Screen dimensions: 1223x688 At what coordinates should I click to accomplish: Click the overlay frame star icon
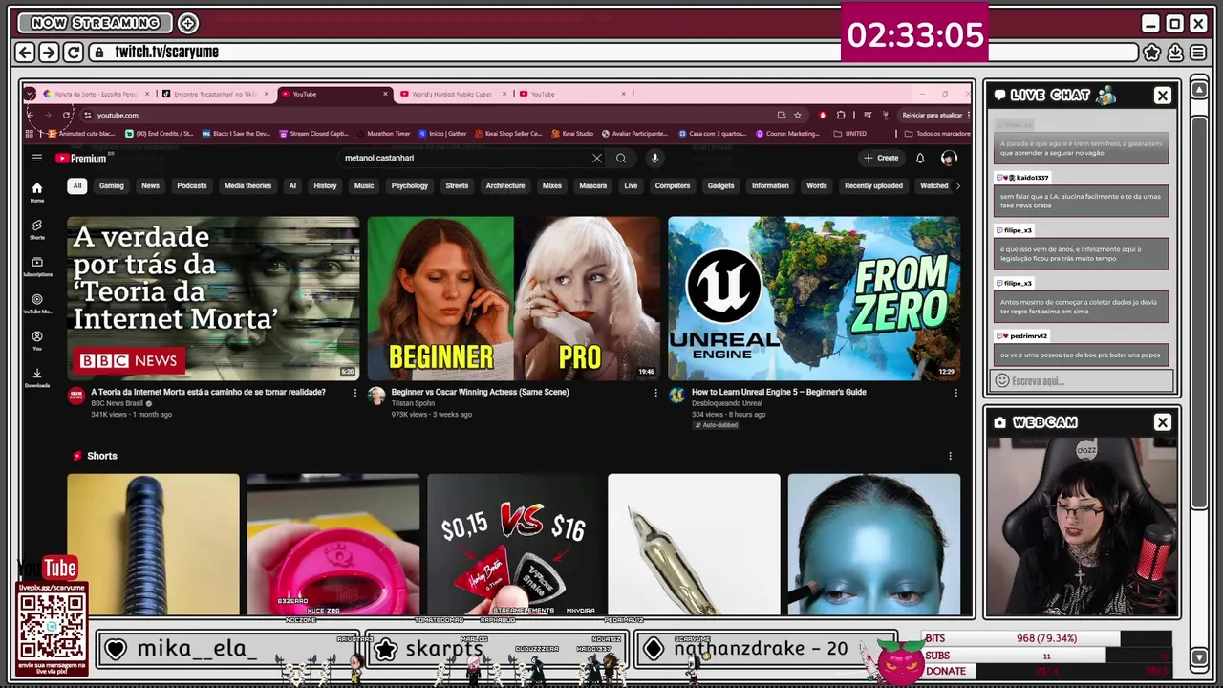click(1152, 53)
